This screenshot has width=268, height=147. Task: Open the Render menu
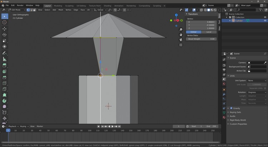(20, 5)
